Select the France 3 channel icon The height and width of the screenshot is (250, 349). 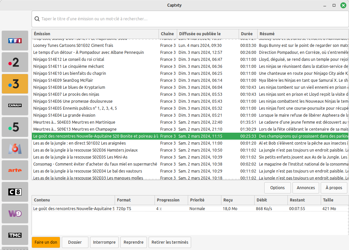pyautogui.click(x=15, y=84)
